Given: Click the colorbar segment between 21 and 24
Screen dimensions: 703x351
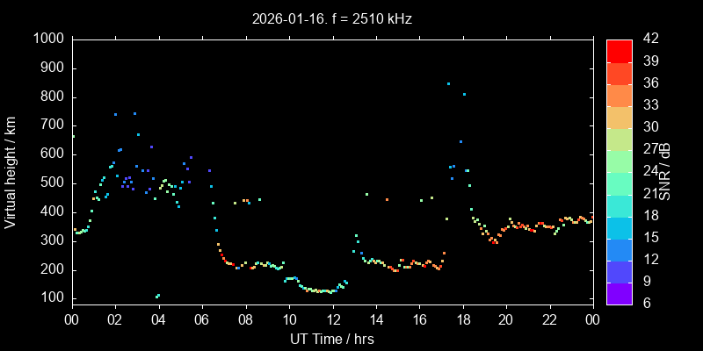Looking at the screenshot, I should (620, 183).
